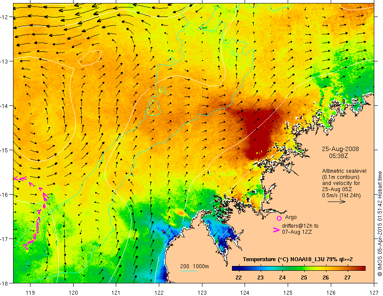
Task: Click the time label 05:38Z
Action: click(338, 155)
